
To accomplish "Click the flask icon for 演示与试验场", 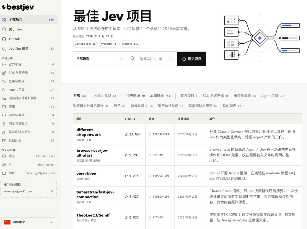I will [4, 123].
